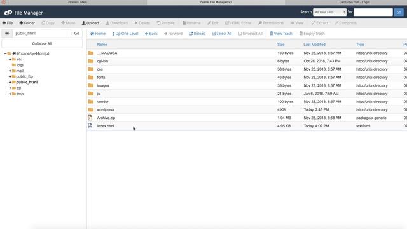407x229 pixels.
Task: Click the Archive.zip file icon
Action: pyautogui.click(x=90, y=118)
